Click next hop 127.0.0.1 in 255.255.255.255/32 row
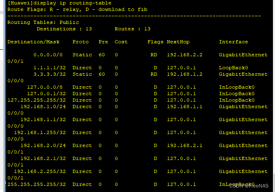Image resolution: width=275 pixels, height=192 pixels. [x=181, y=184]
